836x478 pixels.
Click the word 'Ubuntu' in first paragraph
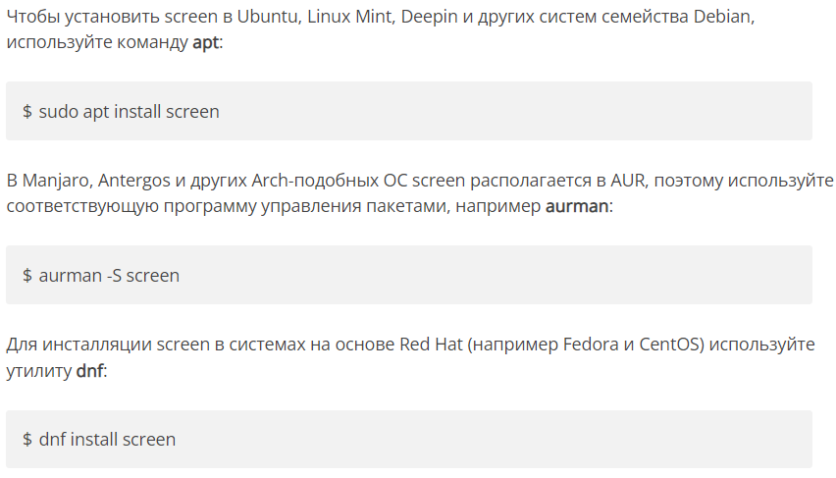pos(269,17)
